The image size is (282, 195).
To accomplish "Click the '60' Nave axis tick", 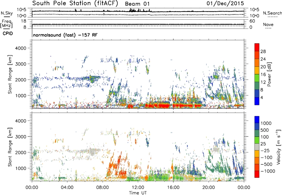I will pyautogui.click(x=252, y=21).
